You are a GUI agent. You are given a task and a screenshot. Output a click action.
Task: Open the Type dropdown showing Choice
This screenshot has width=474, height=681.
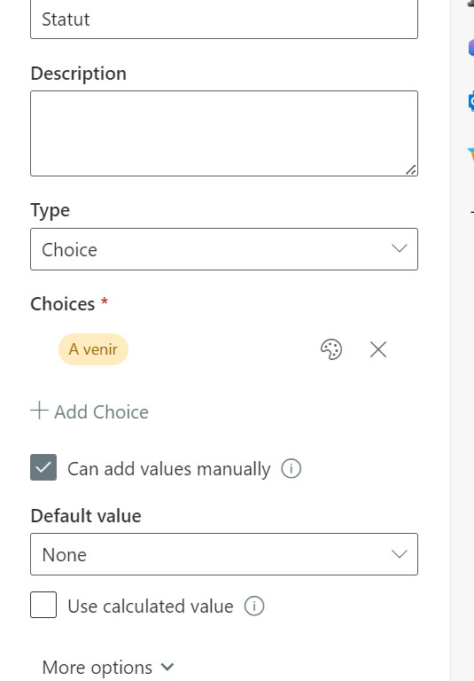tap(224, 249)
